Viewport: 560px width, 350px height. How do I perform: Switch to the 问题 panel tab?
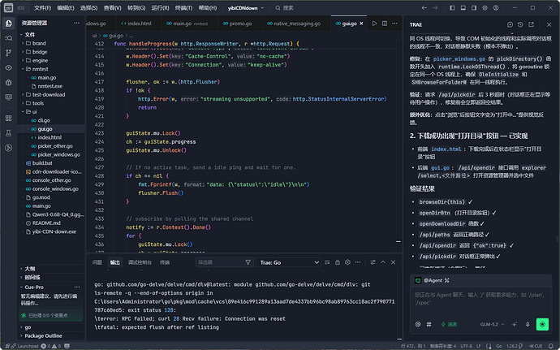point(97,262)
